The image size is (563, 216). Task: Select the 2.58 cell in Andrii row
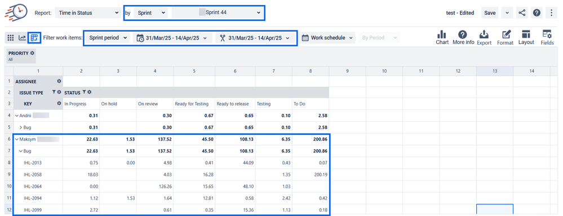(x=311, y=116)
